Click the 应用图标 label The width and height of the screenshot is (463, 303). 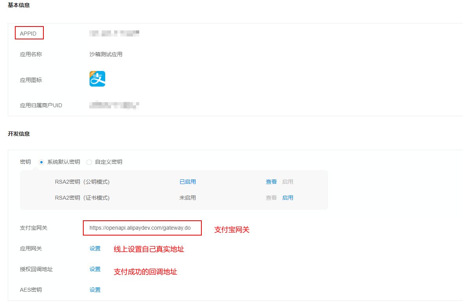[31, 80]
